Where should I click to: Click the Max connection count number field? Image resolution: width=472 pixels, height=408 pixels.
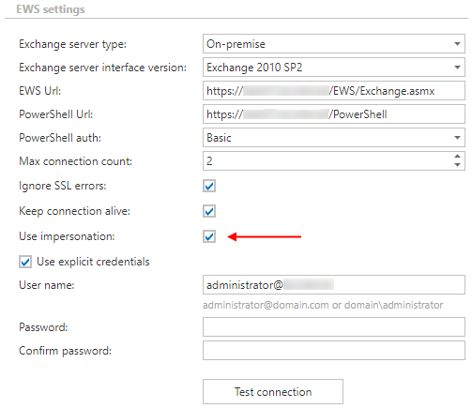(x=327, y=161)
